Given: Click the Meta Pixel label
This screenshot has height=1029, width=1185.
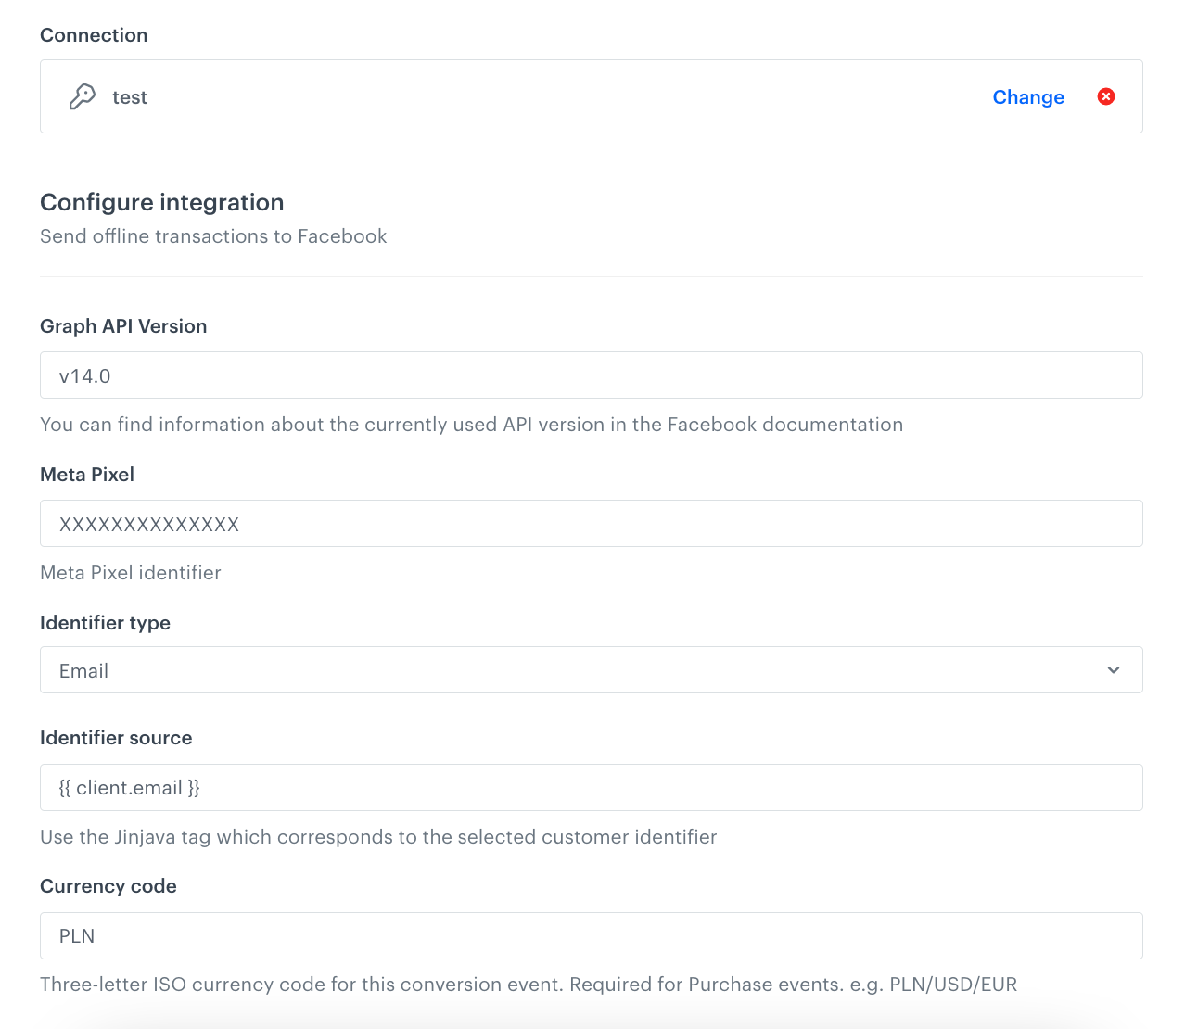Looking at the screenshot, I should pyautogui.click(x=86, y=474).
